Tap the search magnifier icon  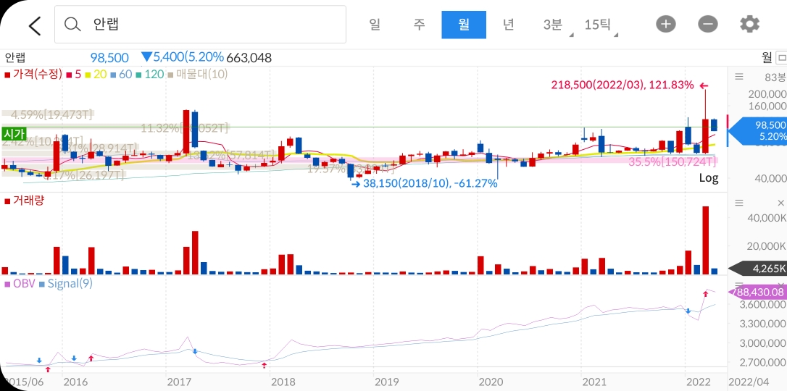pos(72,24)
